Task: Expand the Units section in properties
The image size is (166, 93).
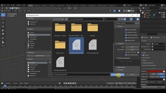Action: pyautogui.click(x=142, y=52)
